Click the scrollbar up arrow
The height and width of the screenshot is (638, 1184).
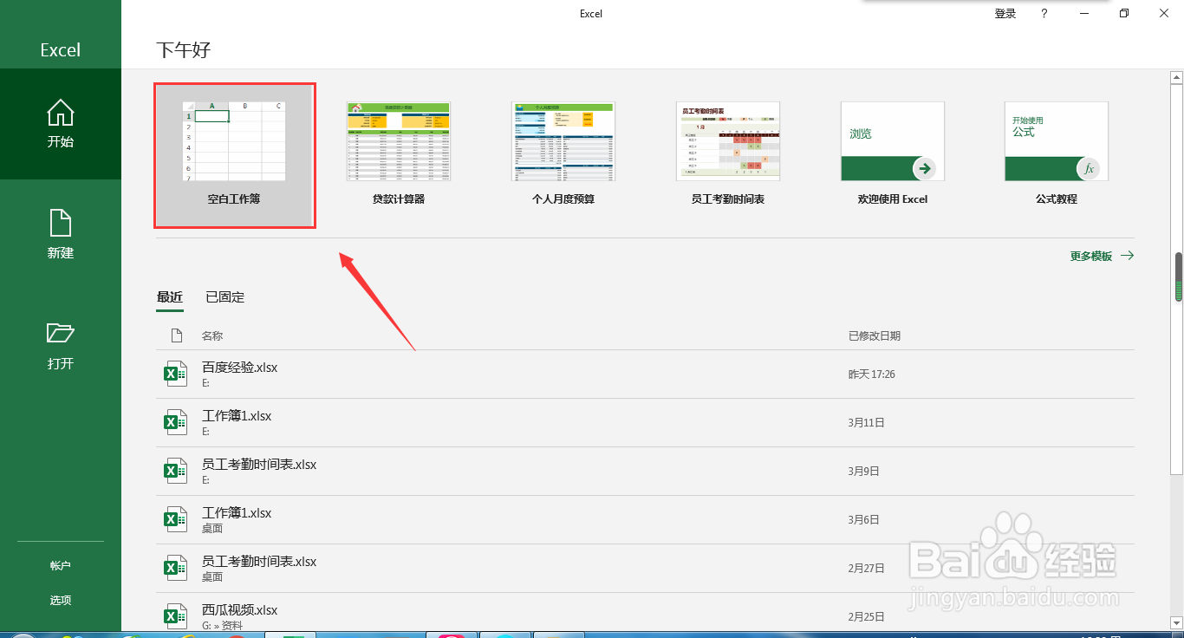[1177, 76]
